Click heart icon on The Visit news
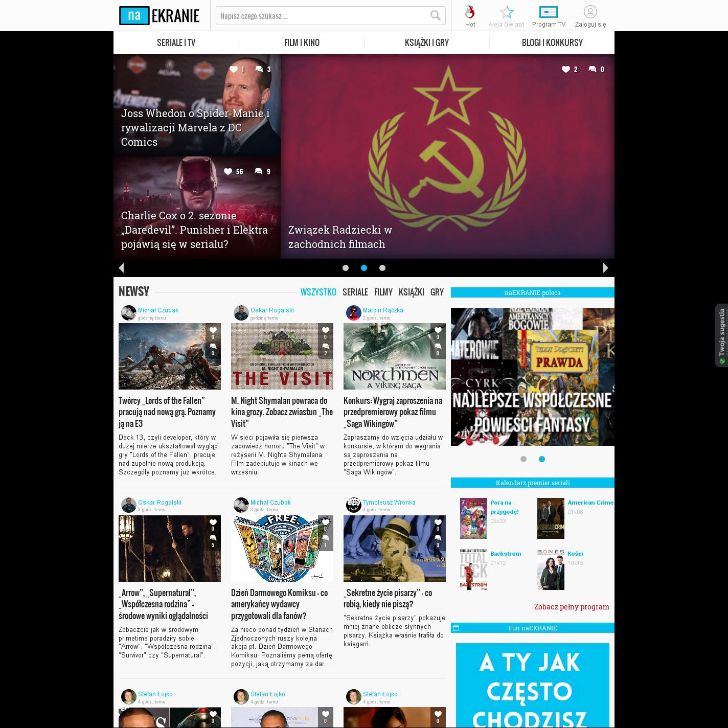Screen dimensions: 728x728 click(325, 330)
